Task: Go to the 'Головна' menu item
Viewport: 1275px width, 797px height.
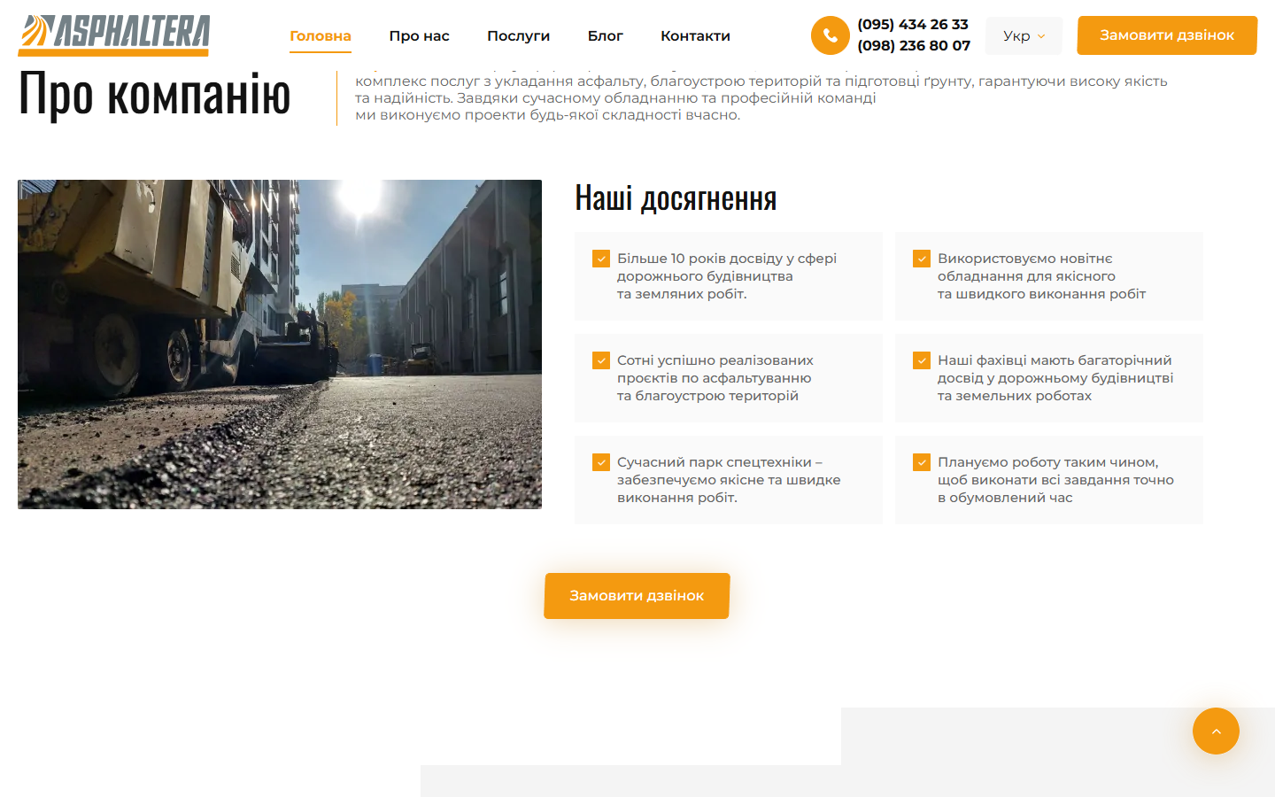Action: point(321,36)
